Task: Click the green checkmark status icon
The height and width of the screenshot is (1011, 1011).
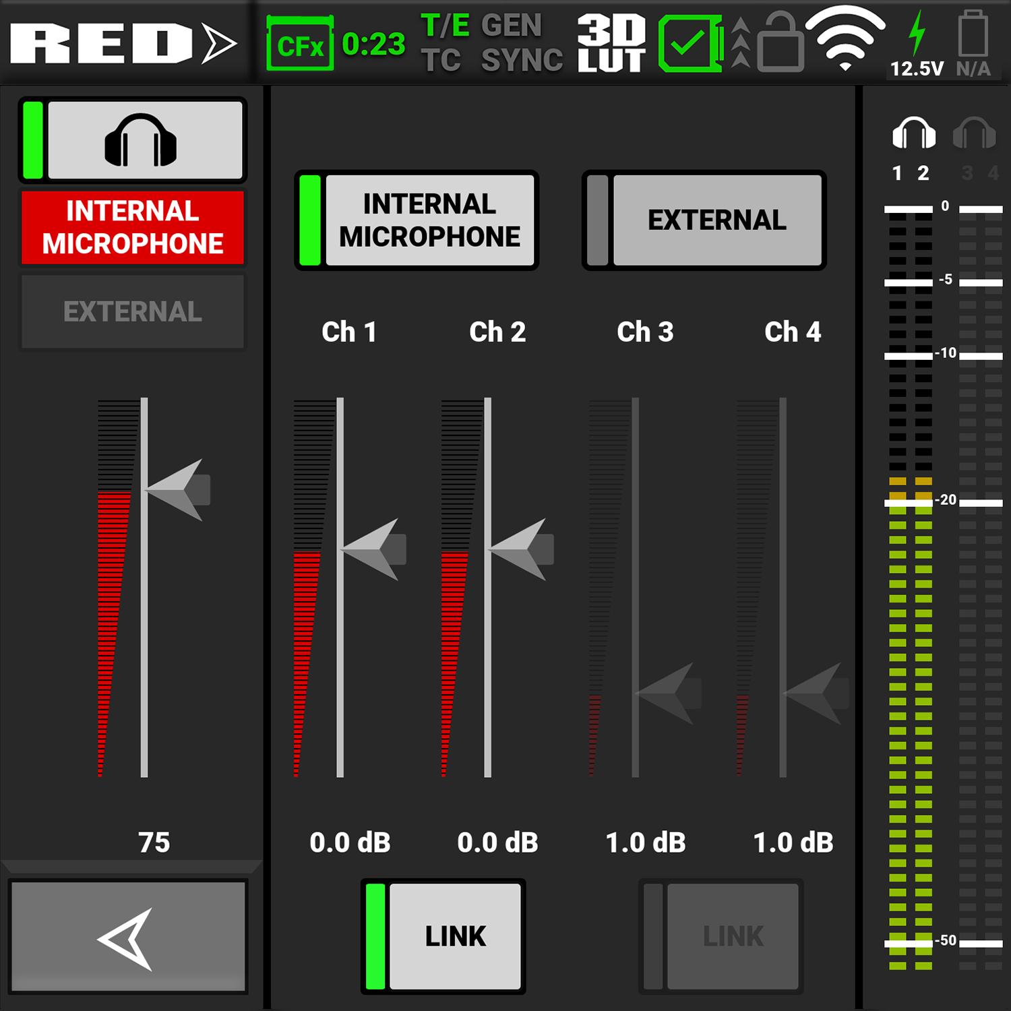Action: coord(688,44)
